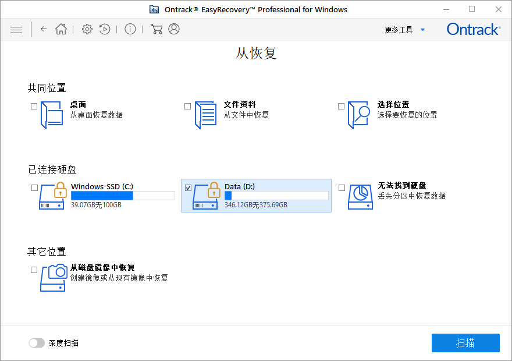Check the Windows-SSD (C:) checkbox
Image resolution: width=512 pixels, height=361 pixels.
(x=34, y=187)
